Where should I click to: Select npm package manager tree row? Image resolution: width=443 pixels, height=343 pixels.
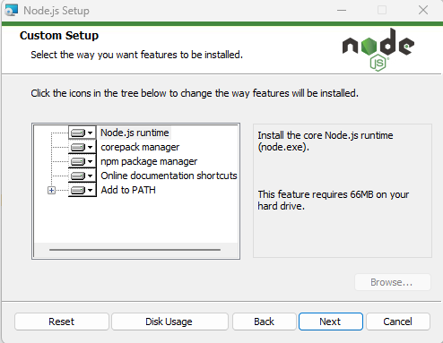pos(149,161)
